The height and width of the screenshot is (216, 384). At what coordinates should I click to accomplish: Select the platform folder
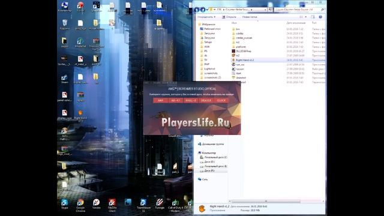[x=239, y=47]
